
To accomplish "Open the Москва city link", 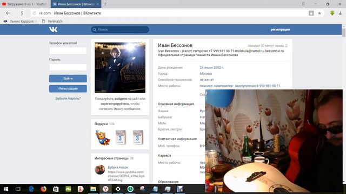I will point(205,74).
